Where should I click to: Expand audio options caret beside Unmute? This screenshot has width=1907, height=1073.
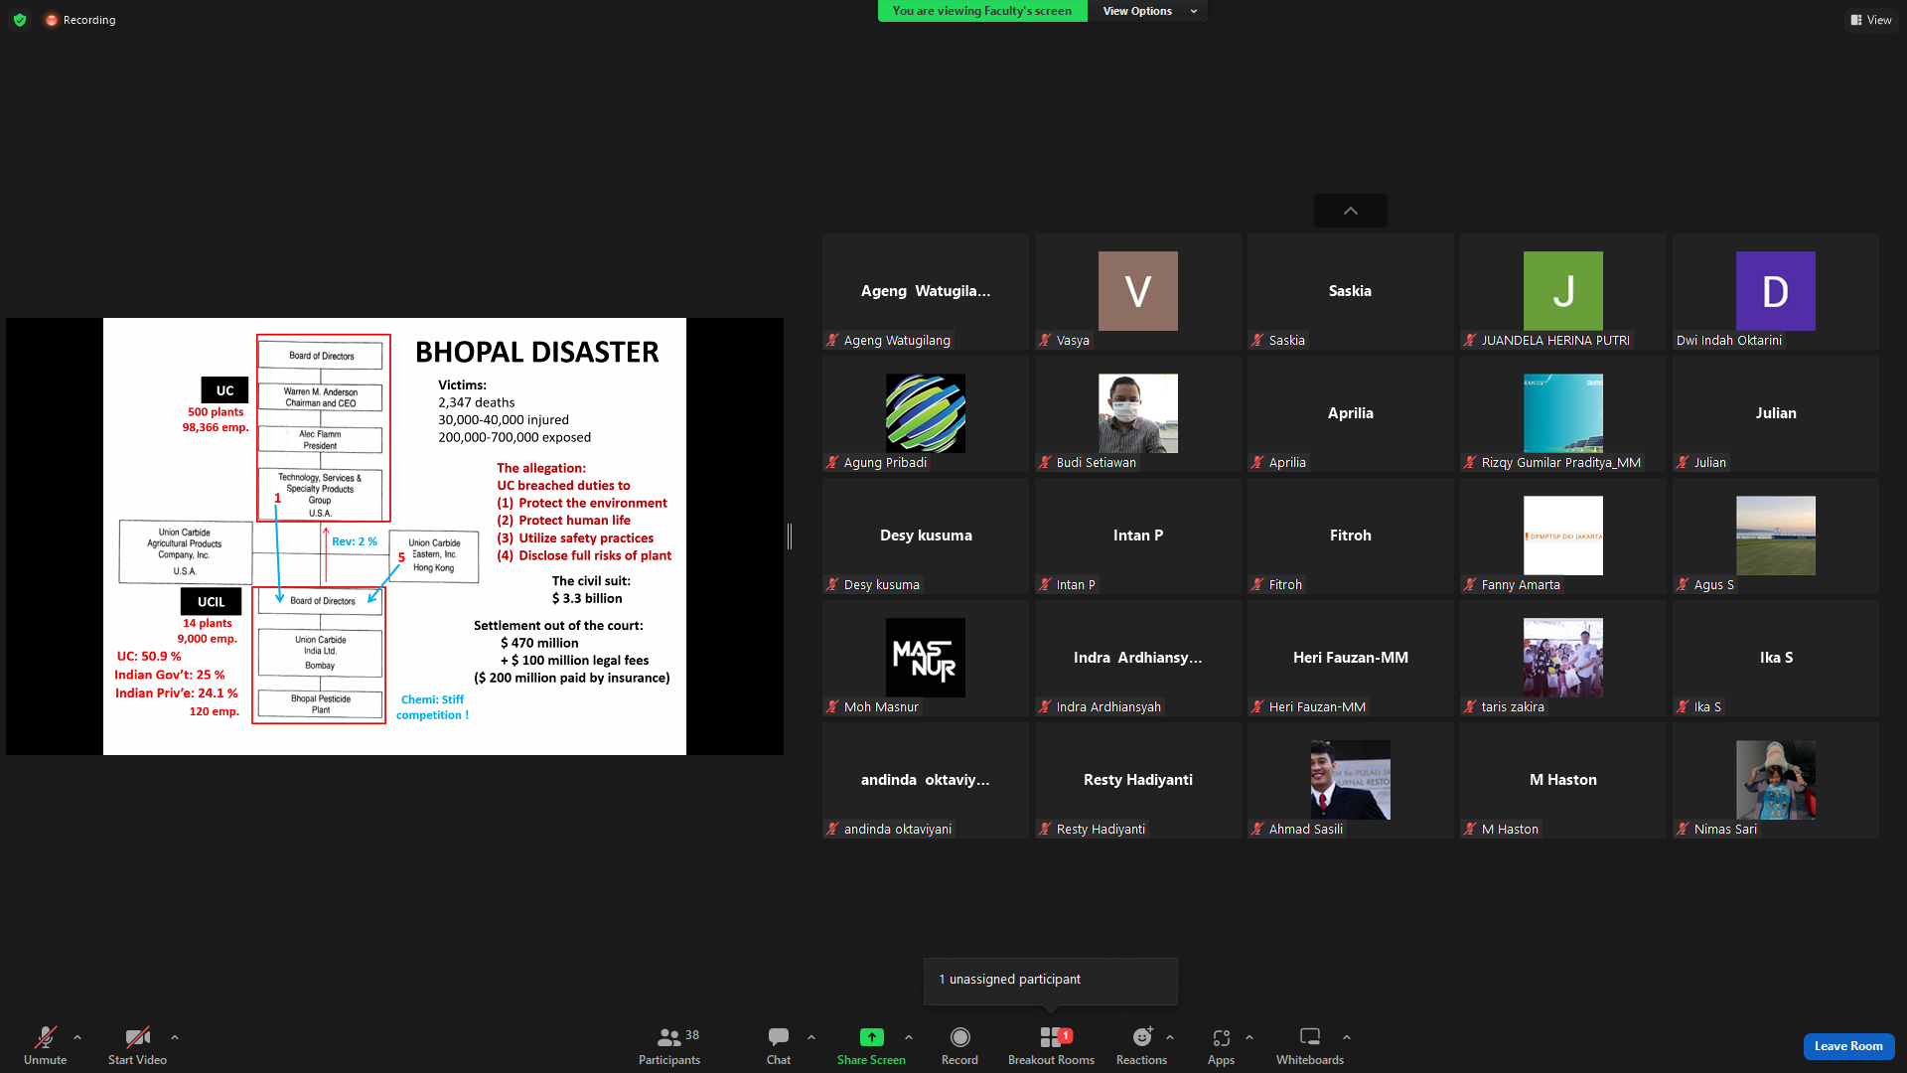pos(77,1037)
